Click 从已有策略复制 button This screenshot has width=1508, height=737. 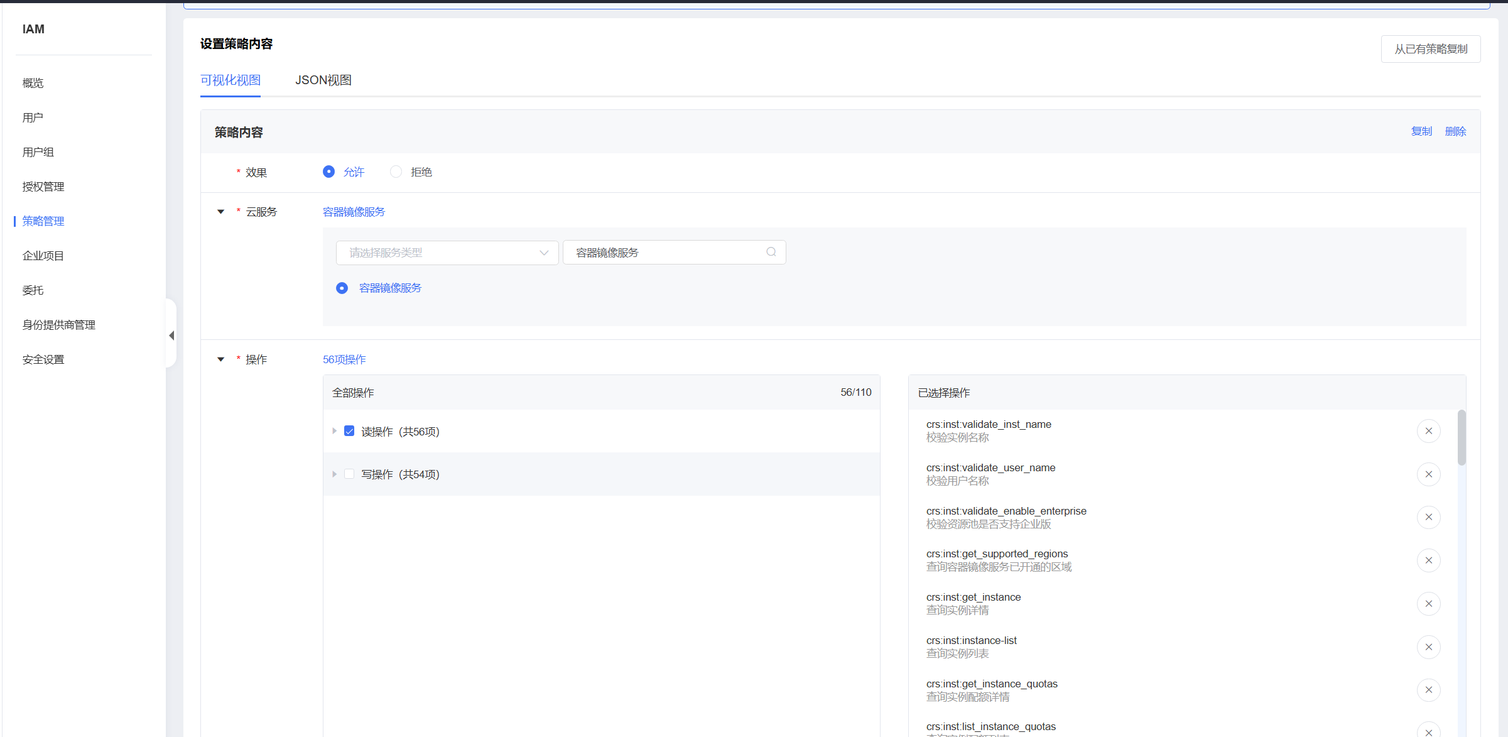click(x=1430, y=49)
